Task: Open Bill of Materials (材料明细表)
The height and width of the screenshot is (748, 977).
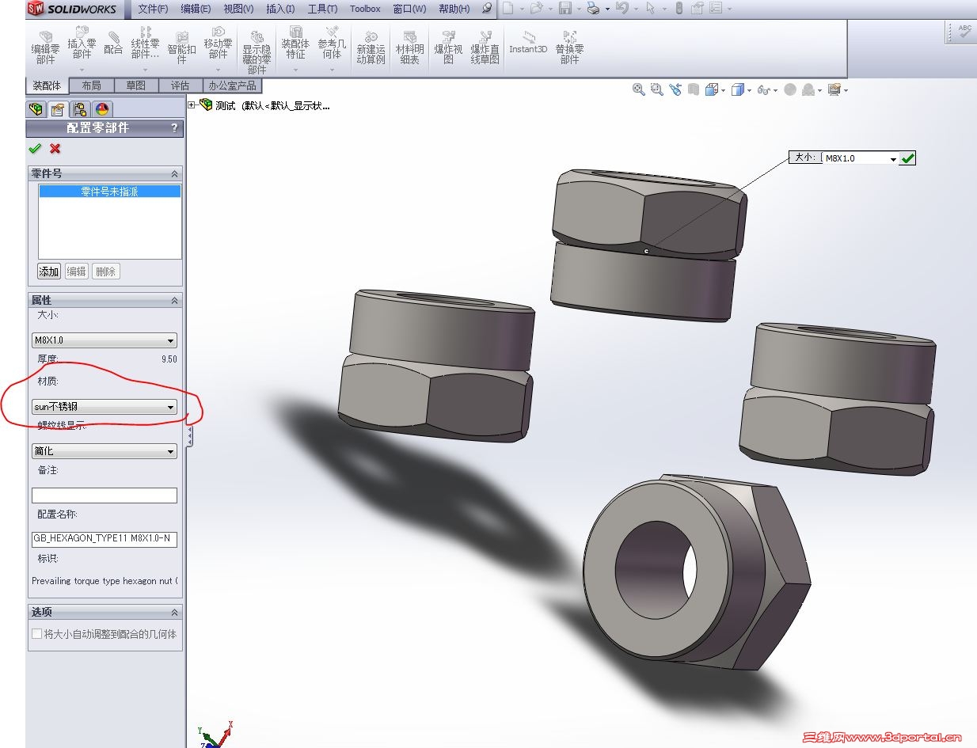Action: (x=409, y=47)
